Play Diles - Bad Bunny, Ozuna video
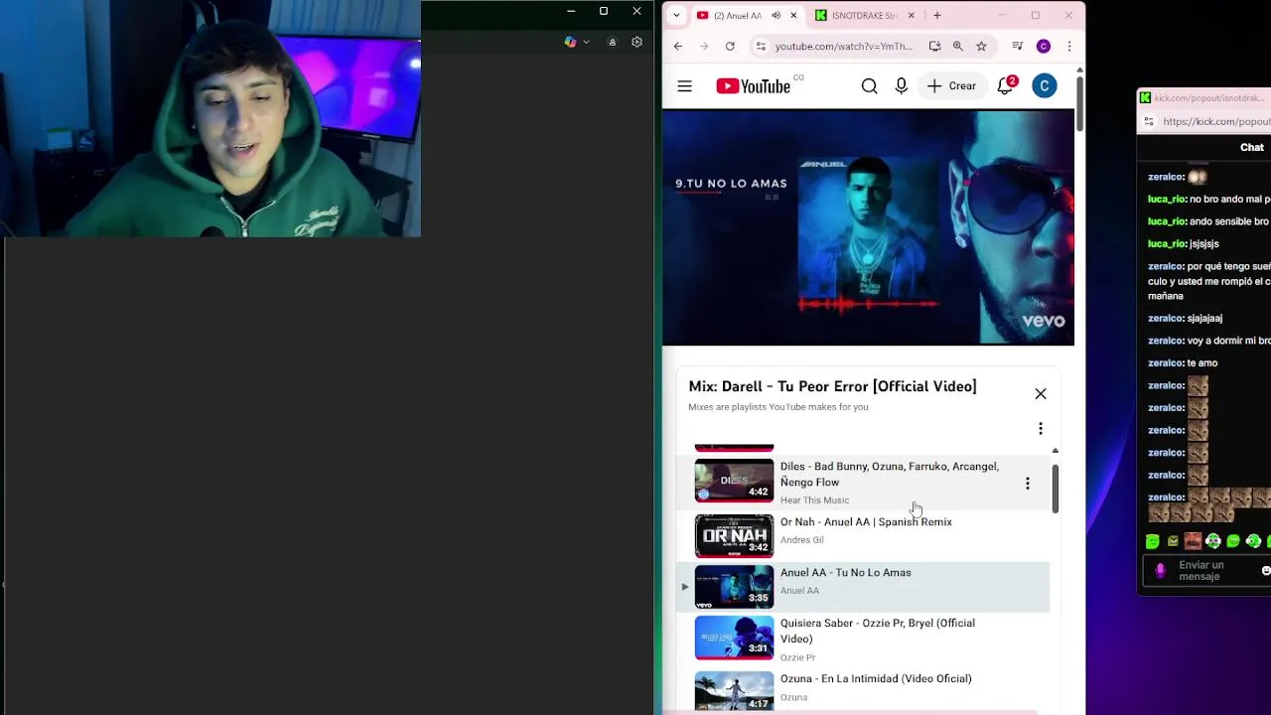The height and width of the screenshot is (715, 1271). (x=890, y=474)
